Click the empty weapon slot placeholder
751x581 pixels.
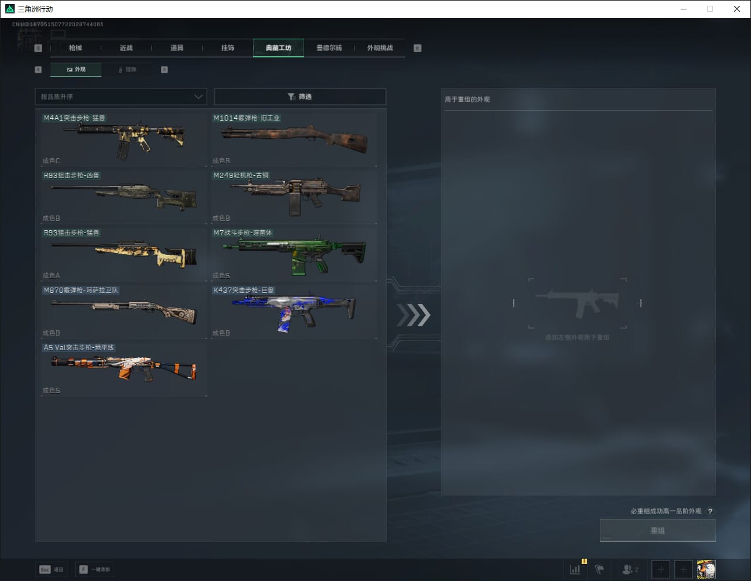coord(577,303)
